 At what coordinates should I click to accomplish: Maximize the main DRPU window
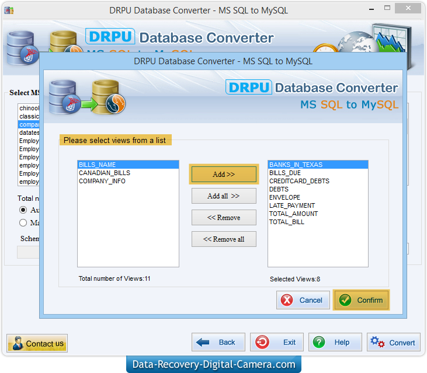[387, 8]
